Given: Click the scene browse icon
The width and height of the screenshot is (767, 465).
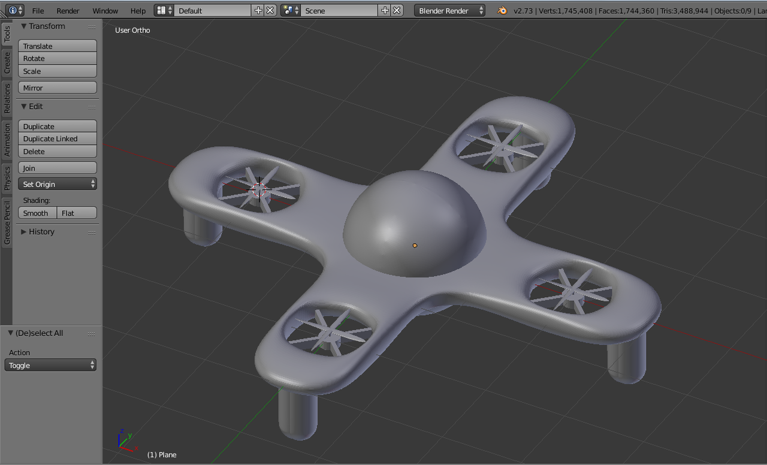Looking at the screenshot, I should click(x=291, y=10).
